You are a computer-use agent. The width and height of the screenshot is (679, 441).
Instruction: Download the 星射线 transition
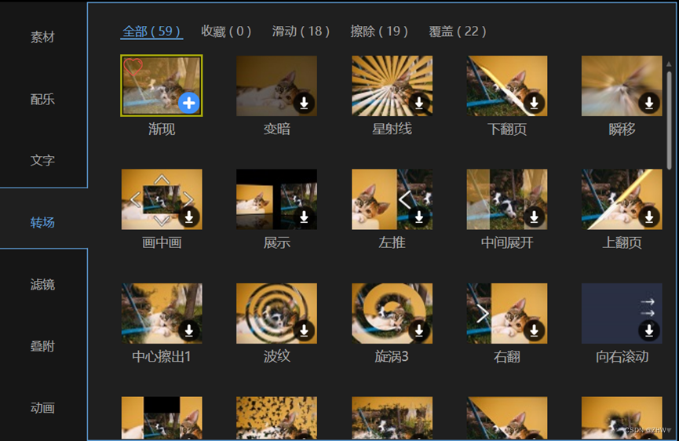[419, 103]
